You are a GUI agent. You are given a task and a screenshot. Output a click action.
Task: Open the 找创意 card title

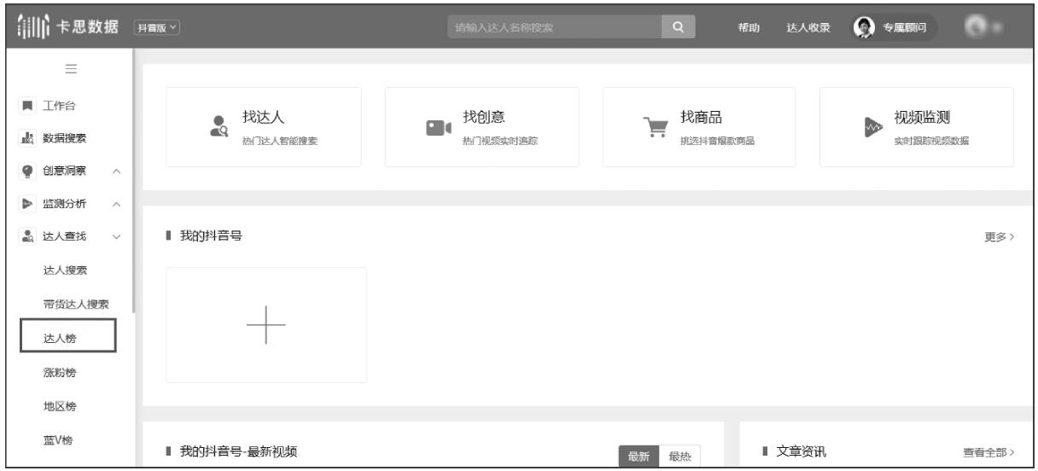click(483, 118)
